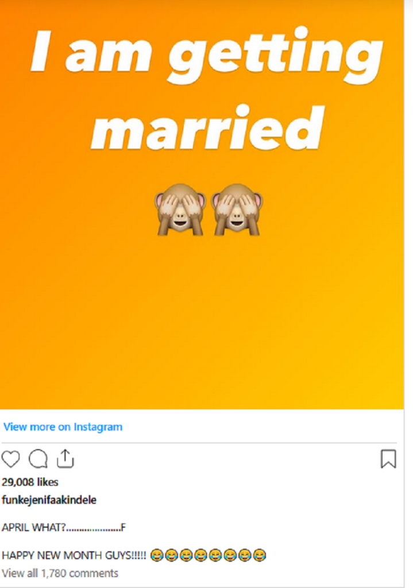Click the letter F ending the dotted caption
Image resolution: width=413 pixels, height=588 pixels.
point(123,527)
